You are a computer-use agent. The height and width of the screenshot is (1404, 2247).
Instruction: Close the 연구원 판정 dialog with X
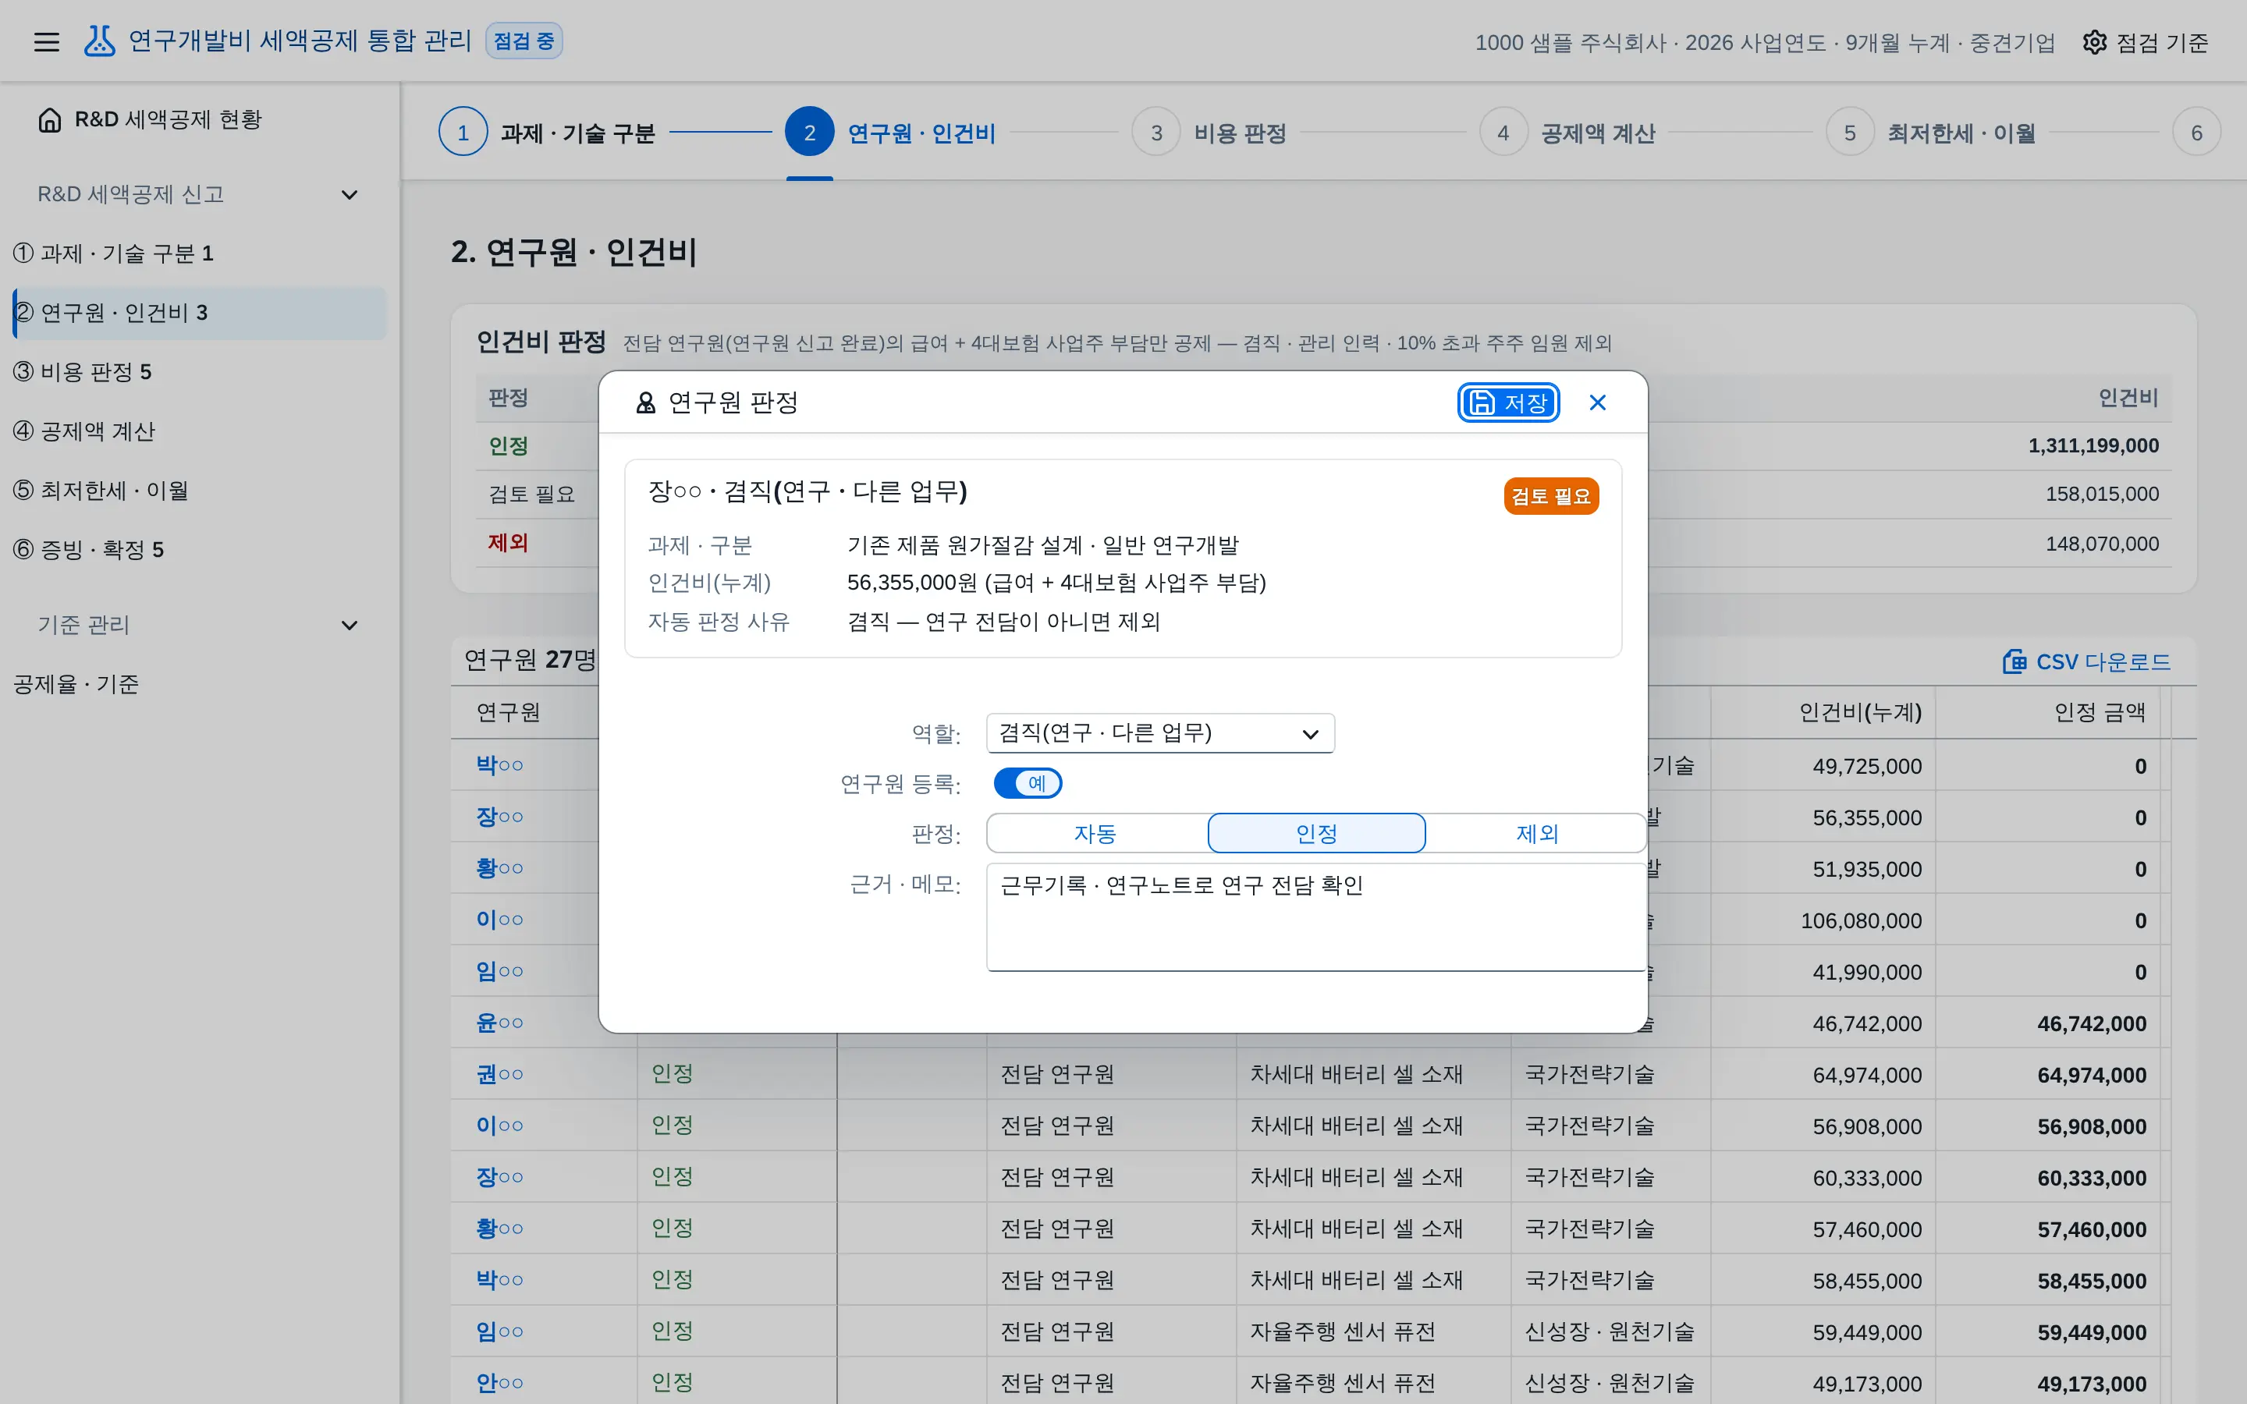pos(1597,402)
